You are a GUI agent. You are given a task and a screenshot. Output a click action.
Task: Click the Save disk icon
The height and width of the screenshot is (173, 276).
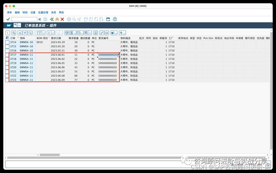(x=45, y=19)
